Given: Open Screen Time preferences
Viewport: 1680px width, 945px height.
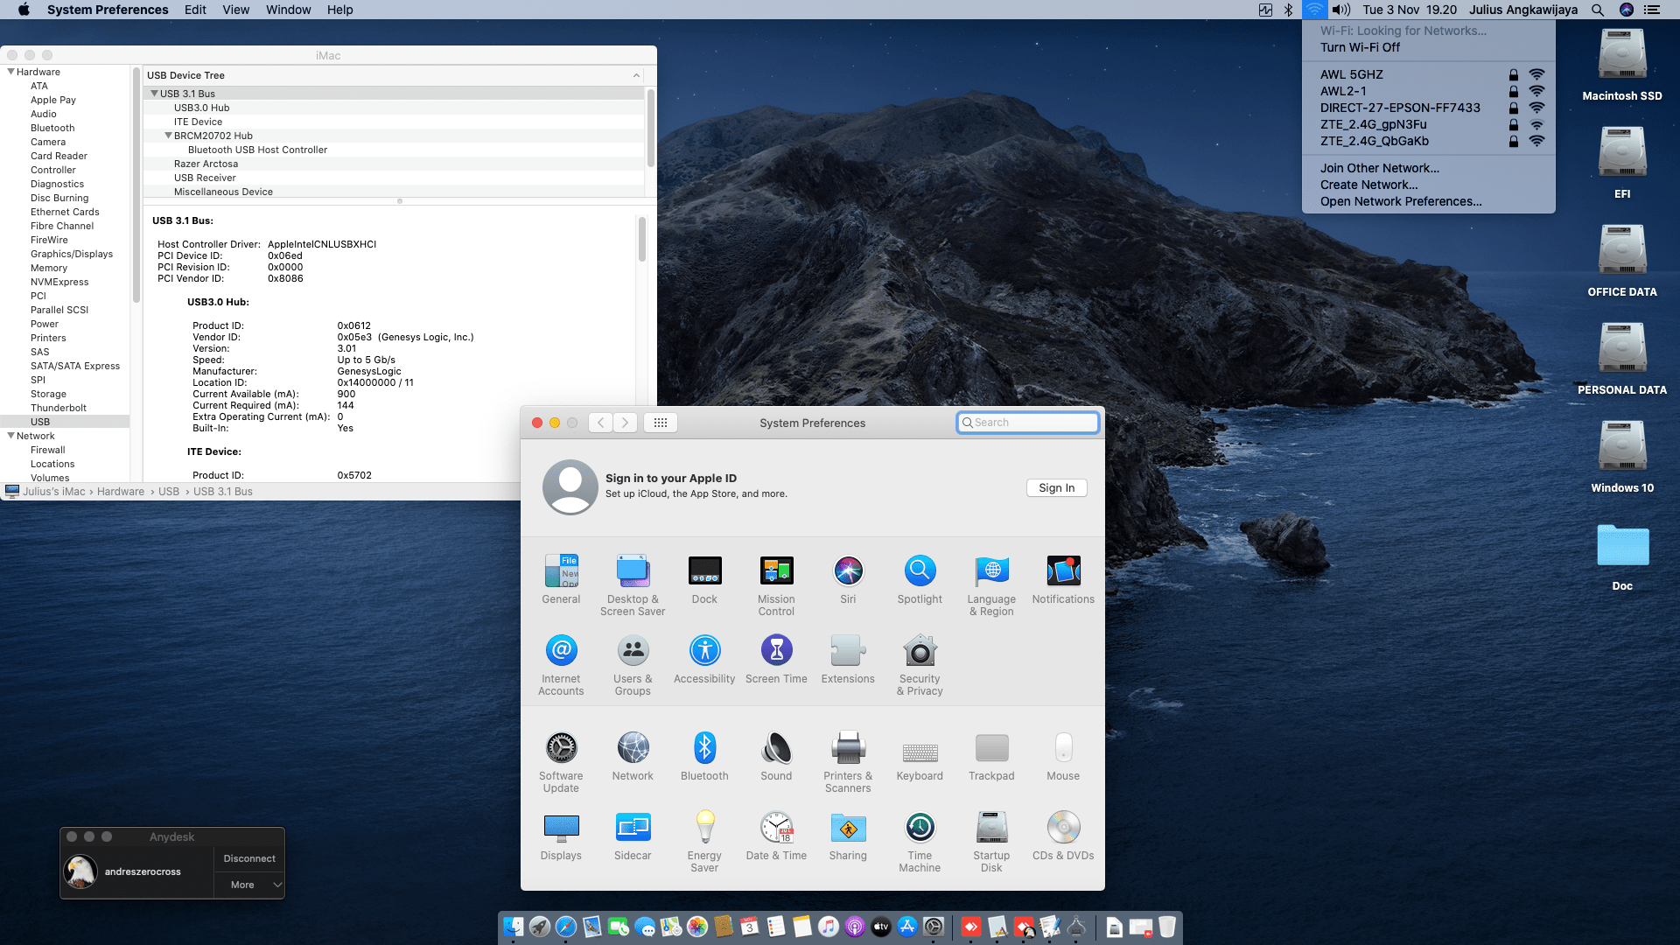Looking at the screenshot, I should click(x=776, y=659).
